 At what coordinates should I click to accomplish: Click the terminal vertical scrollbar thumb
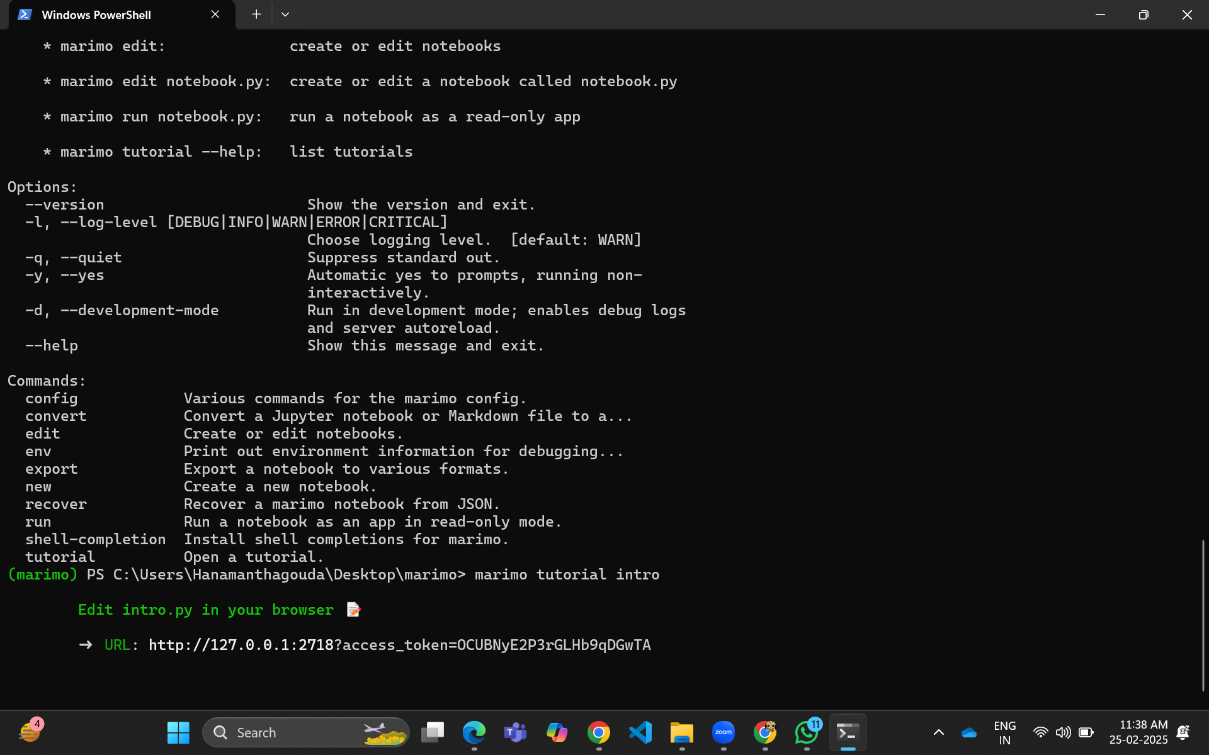(x=1203, y=615)
